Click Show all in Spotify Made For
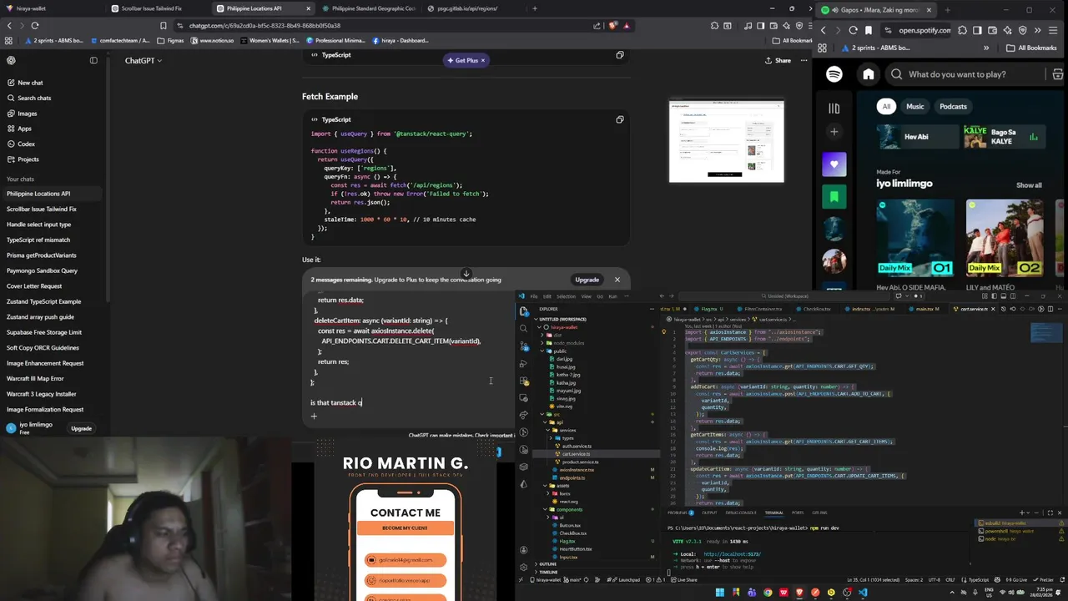1068x601 pixels. click(1029, 185)
